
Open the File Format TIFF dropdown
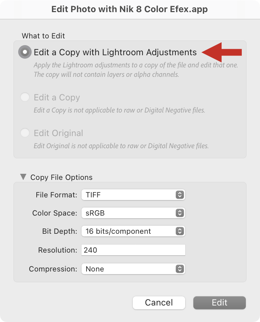tap(133, 195)
